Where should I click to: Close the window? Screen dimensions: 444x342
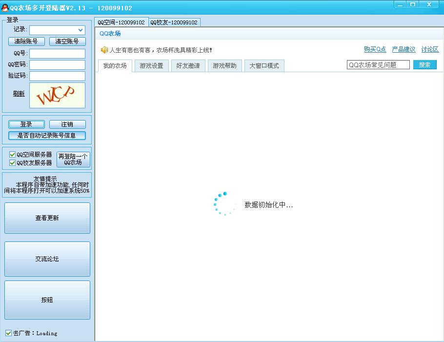(x=429, y=4)
